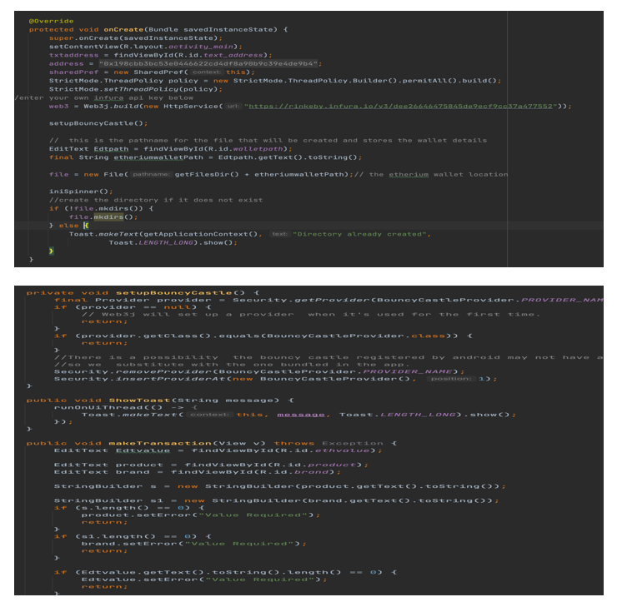This screenshot has height=602, width=617.
Task: Click the if (s.length() == 0) line
Action: tap(129, 508)
